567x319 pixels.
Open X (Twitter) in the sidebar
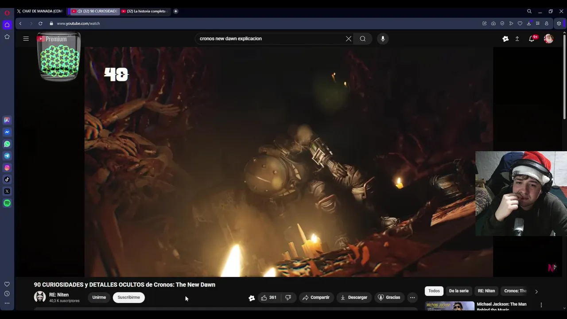point(7,191)
